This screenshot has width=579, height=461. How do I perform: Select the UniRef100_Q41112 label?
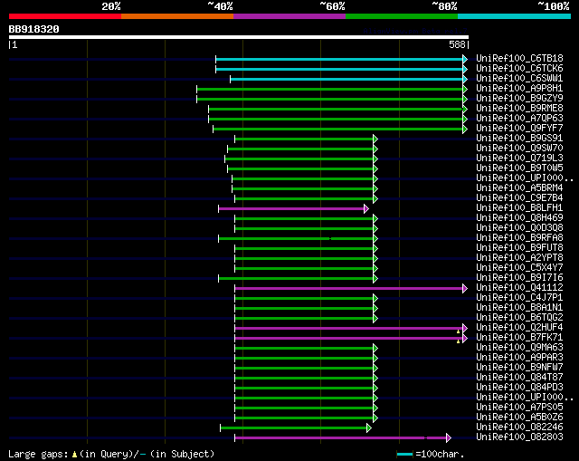click(x=519, y=288)
